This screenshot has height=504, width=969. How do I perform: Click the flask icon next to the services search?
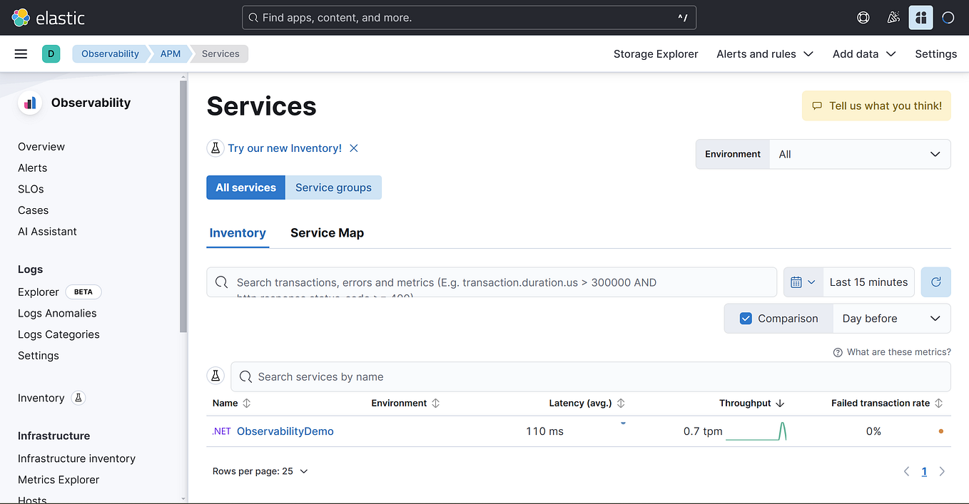215,376
